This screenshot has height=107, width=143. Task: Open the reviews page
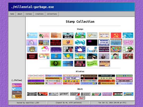click(x=29, y=14)
